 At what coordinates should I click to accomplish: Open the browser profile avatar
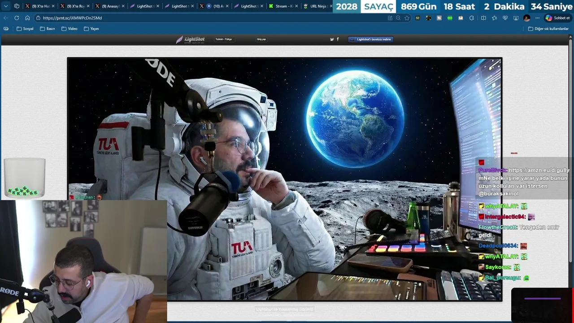(x=526, y=18)
